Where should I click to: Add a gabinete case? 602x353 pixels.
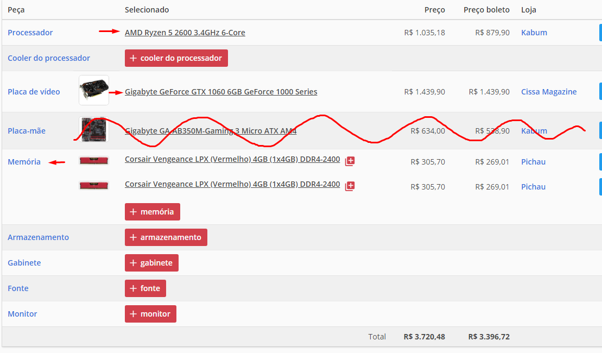151,263
